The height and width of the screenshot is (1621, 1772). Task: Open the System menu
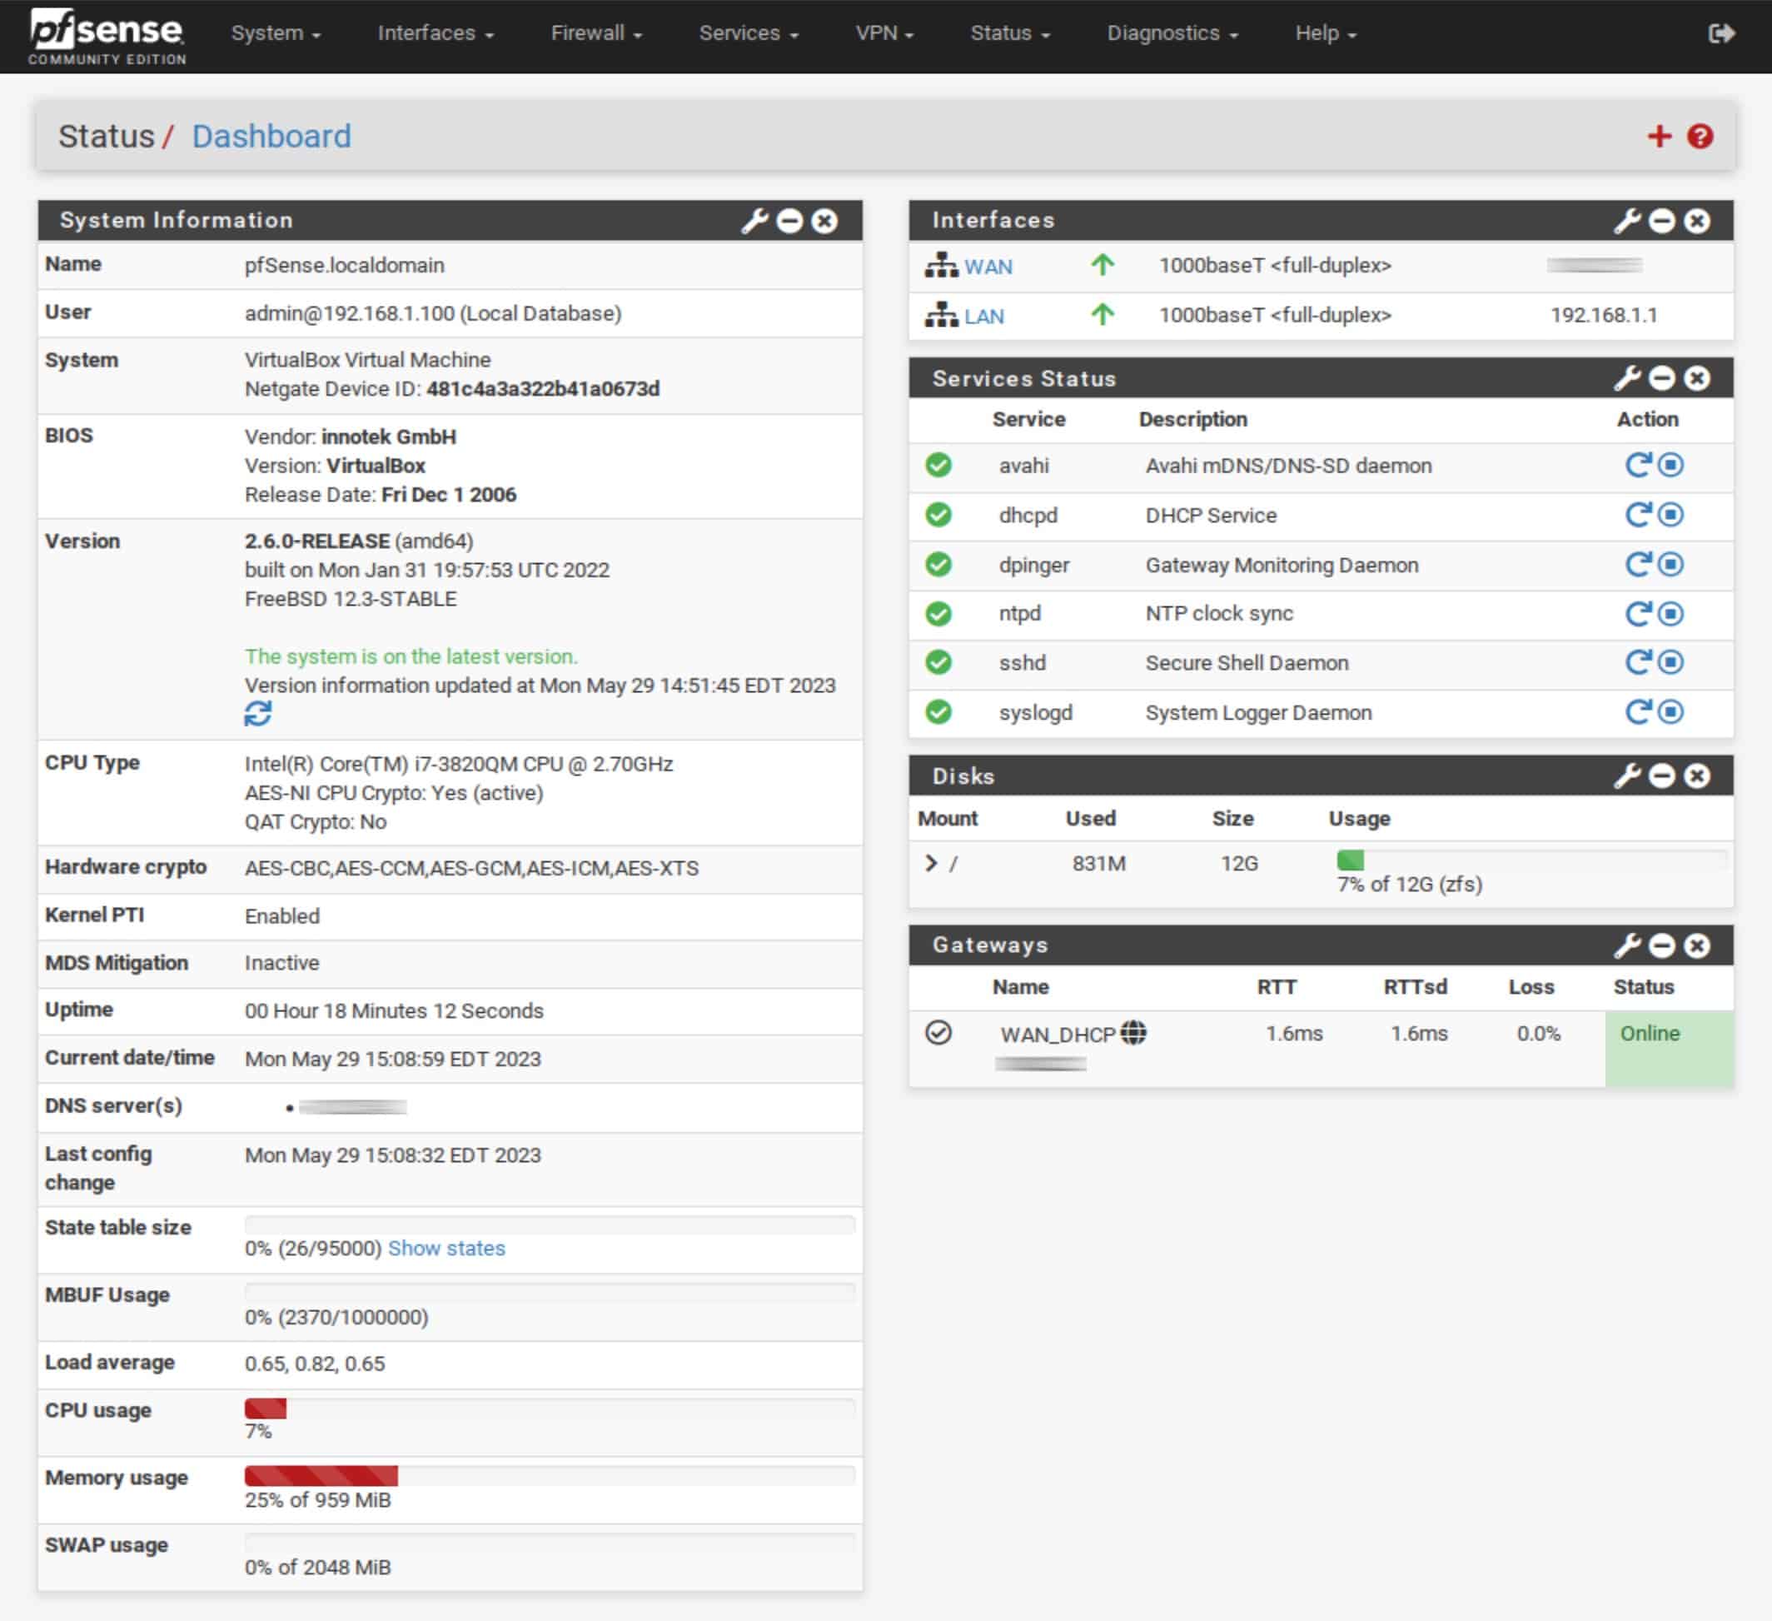[x=276, y=33]
